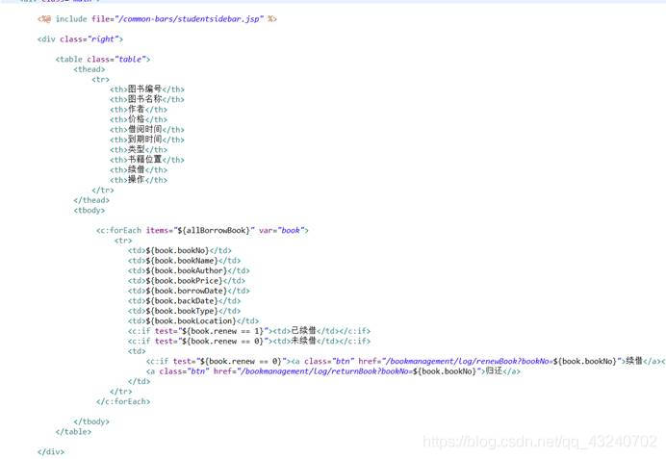Click the th 类型 header line

[x=139, y=149]
